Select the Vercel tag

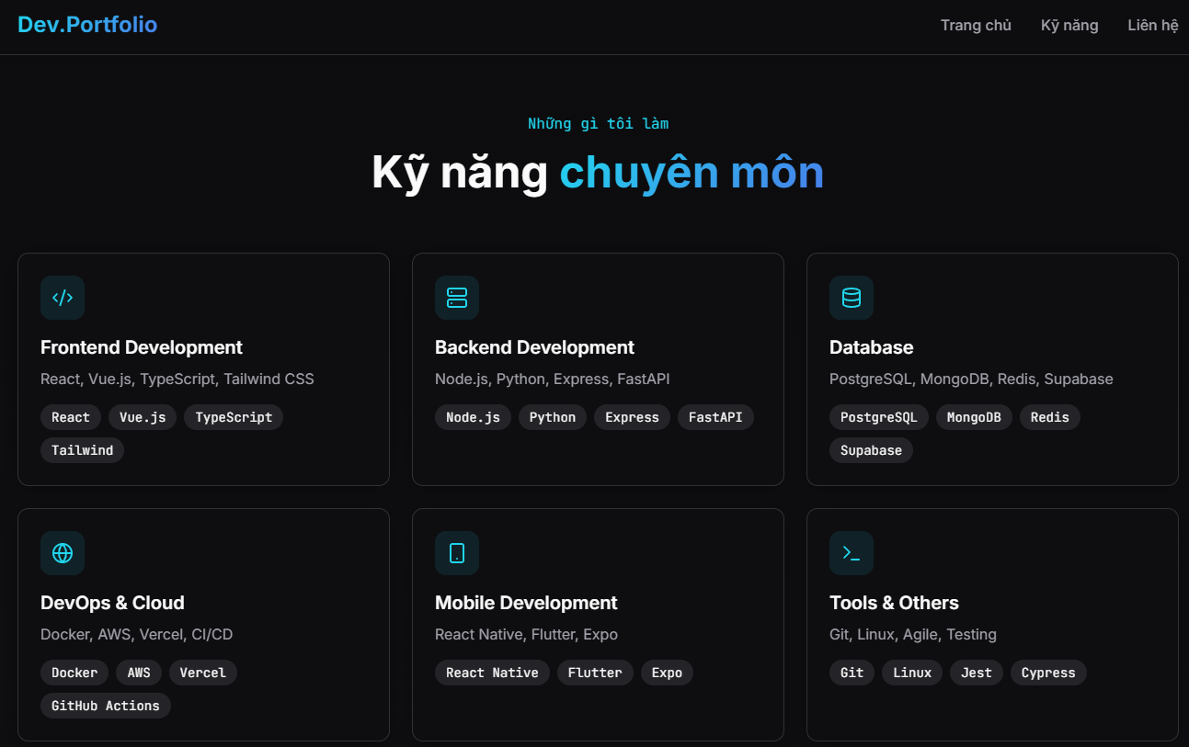[202, 672]
